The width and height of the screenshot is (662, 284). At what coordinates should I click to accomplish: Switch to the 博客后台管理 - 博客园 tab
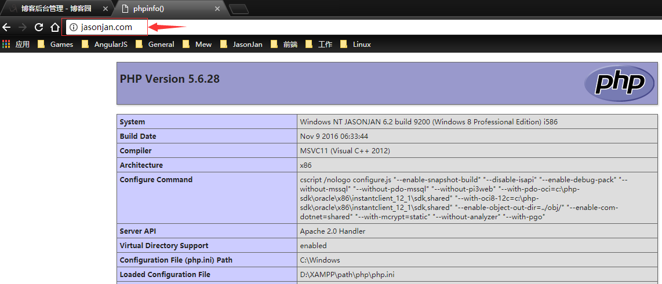(55, 9)
